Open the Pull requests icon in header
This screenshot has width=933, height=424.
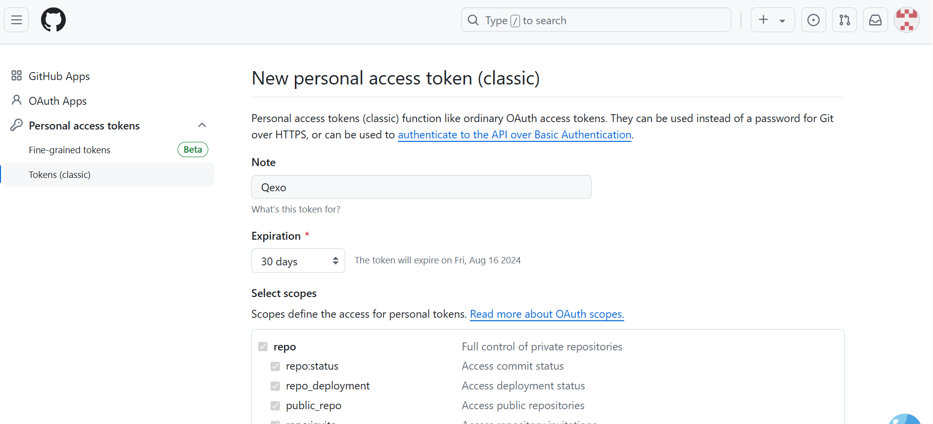pos(844,20)
